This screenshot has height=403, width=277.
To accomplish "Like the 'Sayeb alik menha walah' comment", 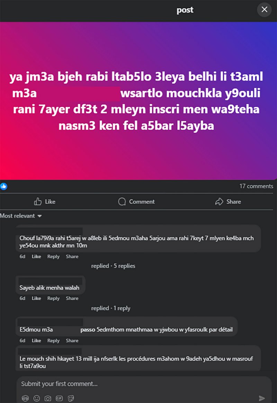I will point(36,298).
